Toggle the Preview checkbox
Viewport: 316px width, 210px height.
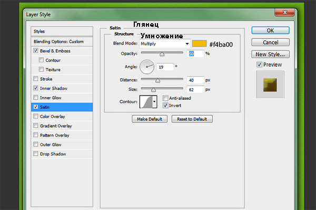pos(259,65)
